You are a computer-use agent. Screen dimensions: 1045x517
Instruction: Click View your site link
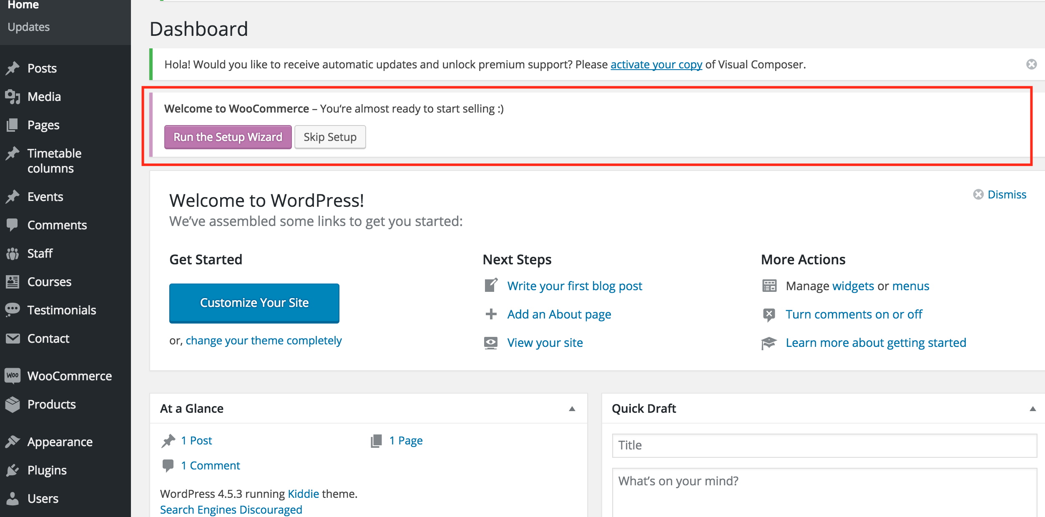pyautogui.click(x=545, y=343)
